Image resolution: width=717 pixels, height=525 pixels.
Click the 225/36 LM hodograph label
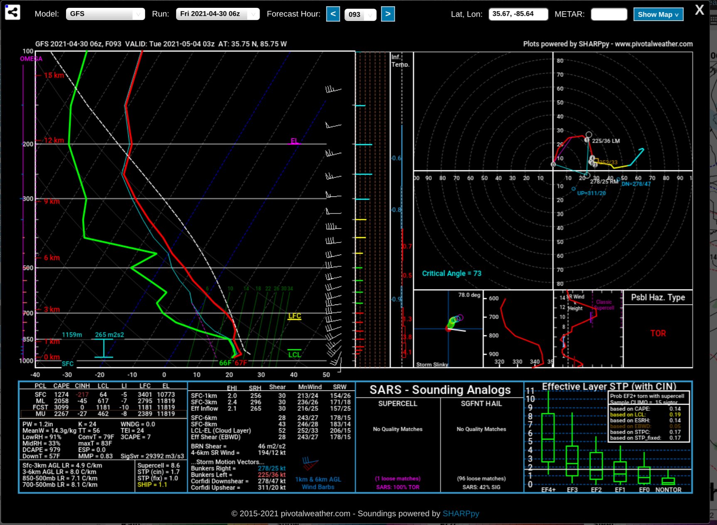pyautogui.click(x=606, y=141)
